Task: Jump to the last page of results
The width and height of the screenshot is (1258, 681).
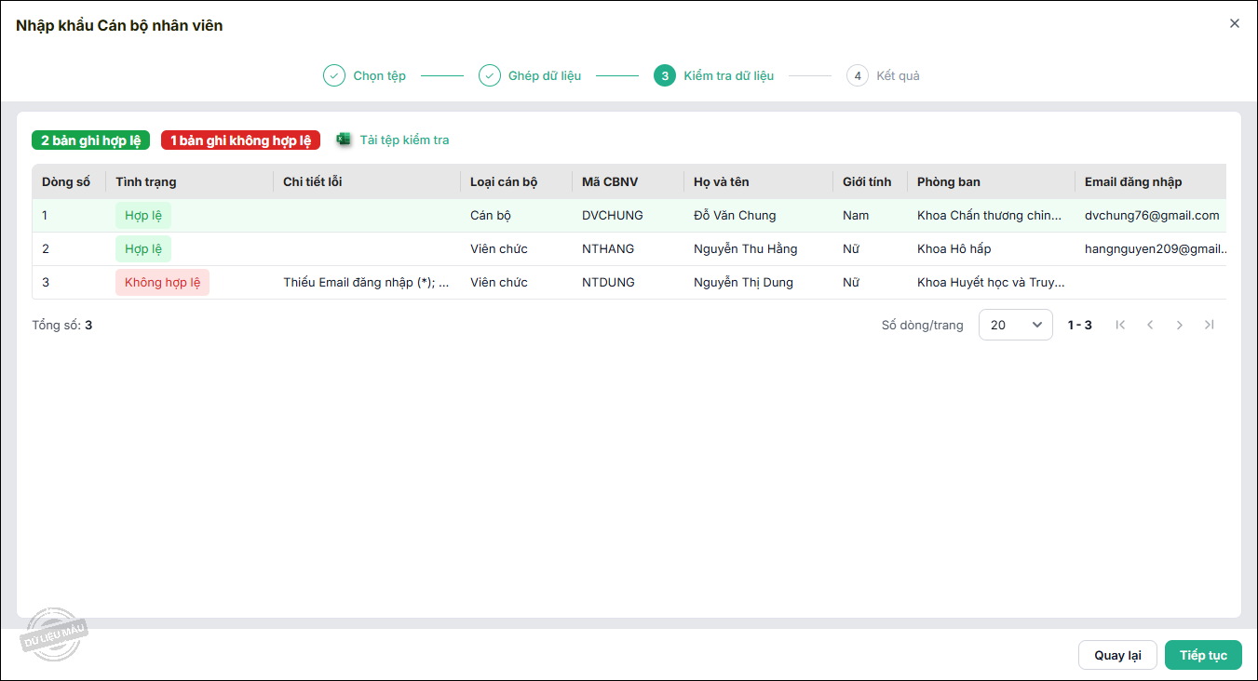Action: 1210,325
